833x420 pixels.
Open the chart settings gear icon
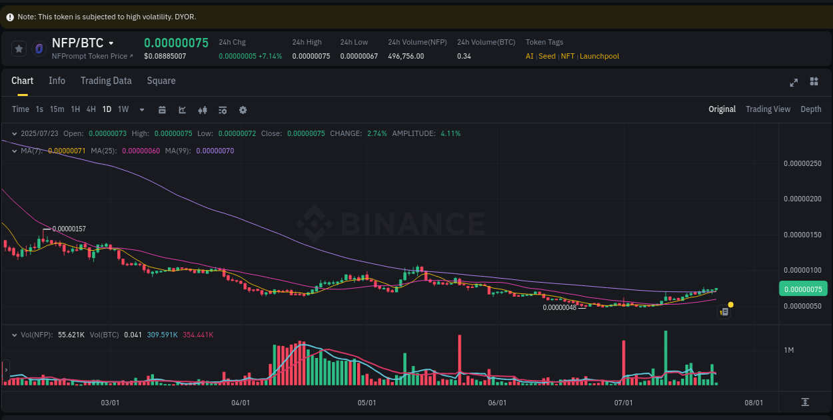[243, 109]
